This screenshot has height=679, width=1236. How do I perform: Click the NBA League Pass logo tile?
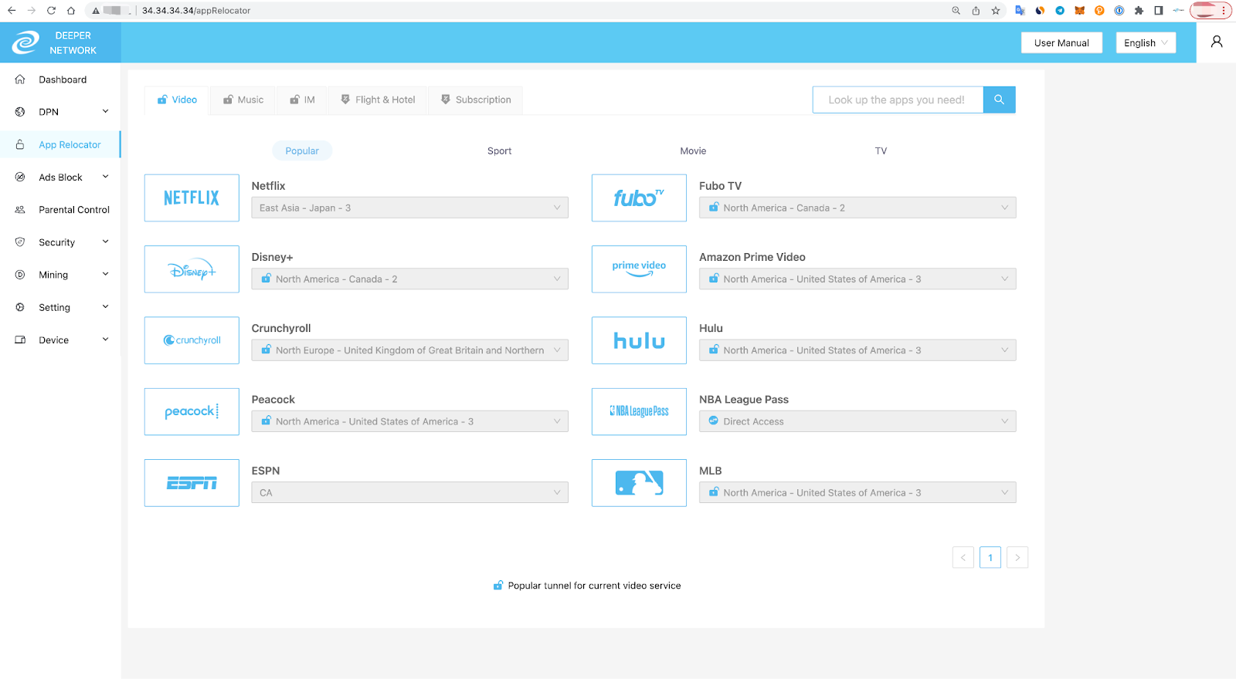pos(639,411)
